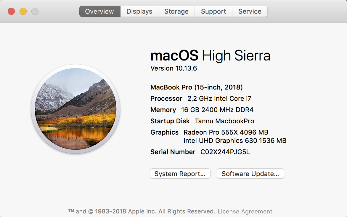The height and width of the screenshot is (217, 347).
Task: Close the About This Mac window
Action: click(x=11, y=11)
